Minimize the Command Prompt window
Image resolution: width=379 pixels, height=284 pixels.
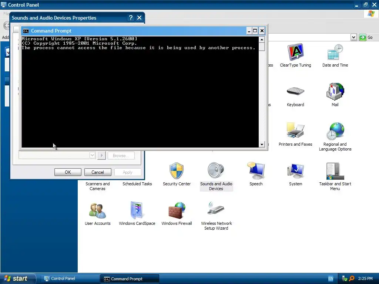(249, 31)
